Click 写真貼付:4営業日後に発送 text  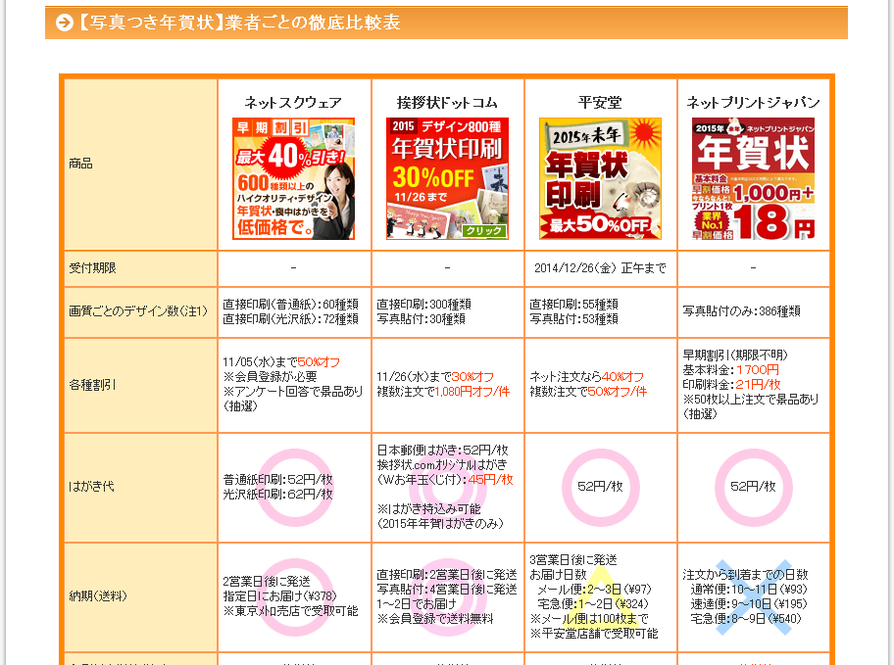pyautogui.click(x=446, y=589)
